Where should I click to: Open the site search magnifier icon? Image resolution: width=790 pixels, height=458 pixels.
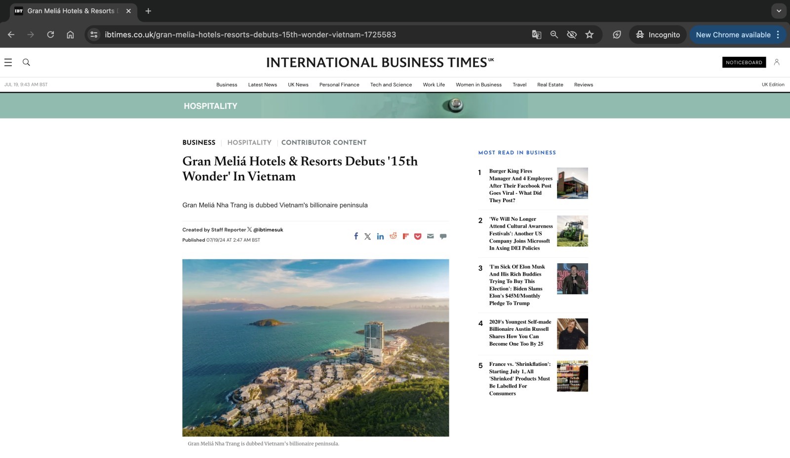26,62
